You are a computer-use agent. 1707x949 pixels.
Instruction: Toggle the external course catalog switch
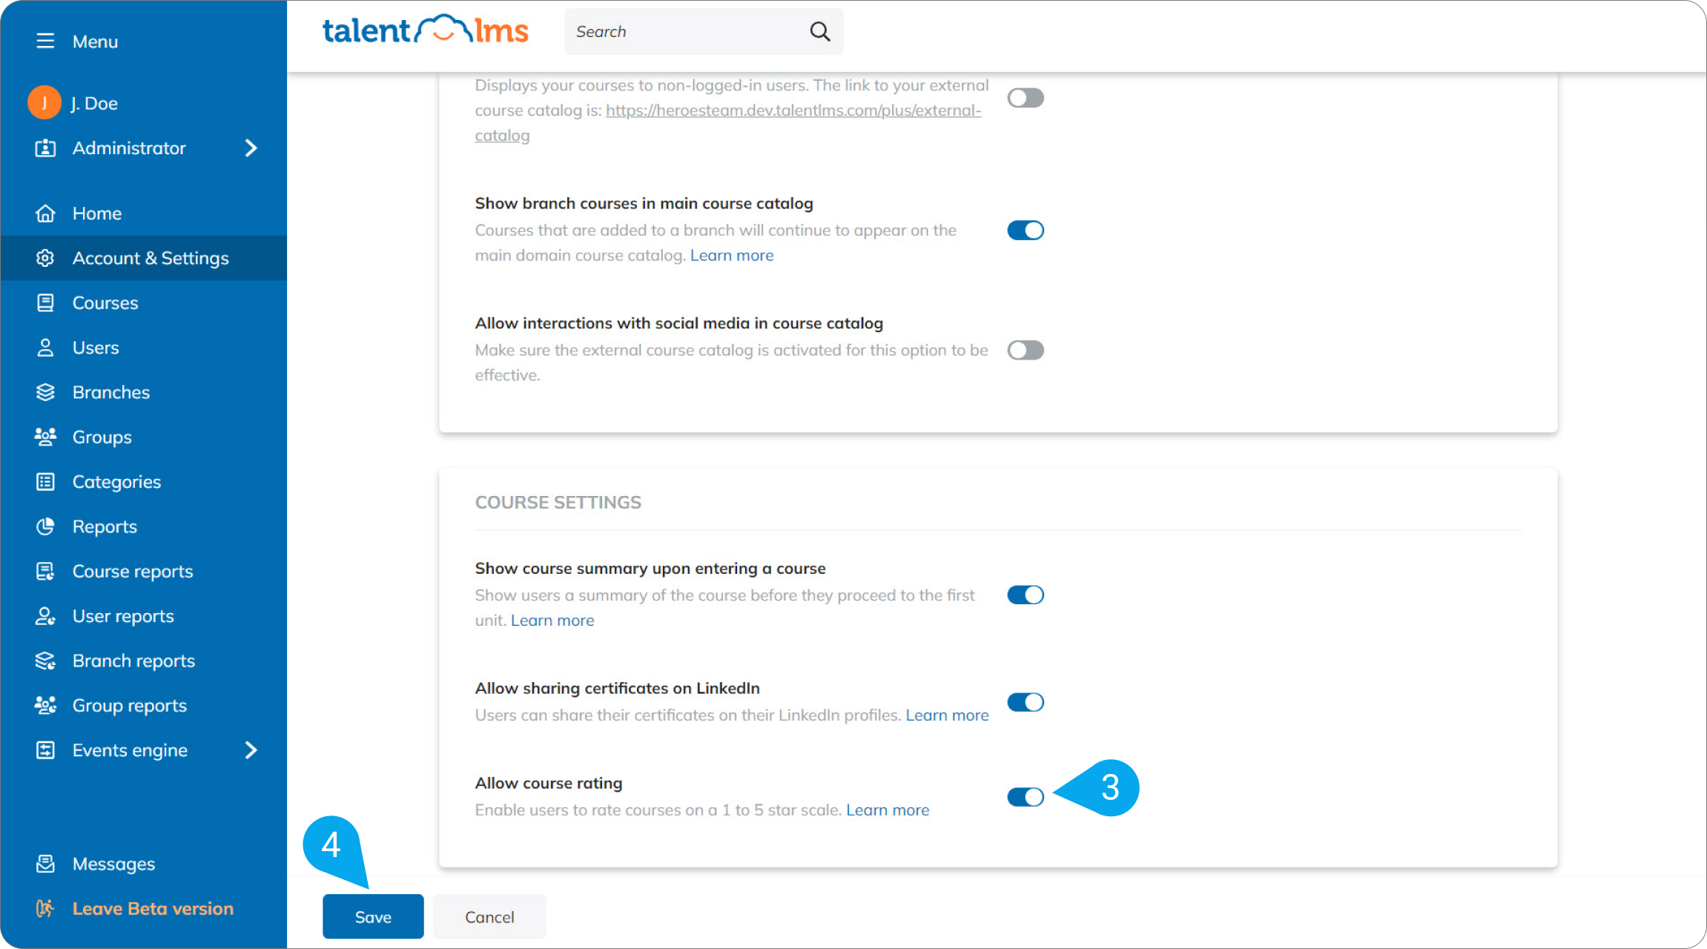coord(1026,98)
